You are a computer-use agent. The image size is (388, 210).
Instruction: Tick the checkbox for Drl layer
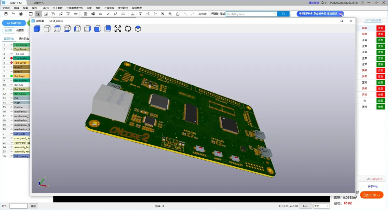[x=8, y=98]
